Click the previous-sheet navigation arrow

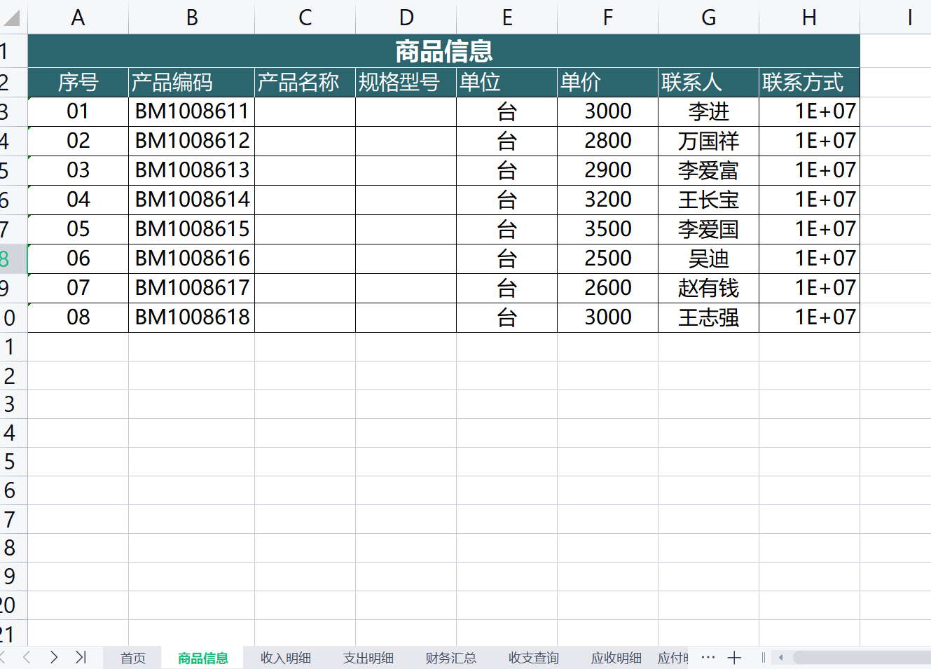[x=27, y=658]
